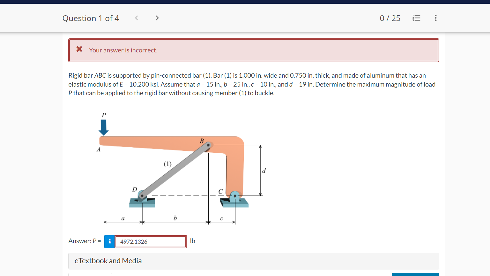This screenshot has height=276, width=490.
Task: Go back using the previous question chevron
Action: pyautogui.click(x=136, y=18)
